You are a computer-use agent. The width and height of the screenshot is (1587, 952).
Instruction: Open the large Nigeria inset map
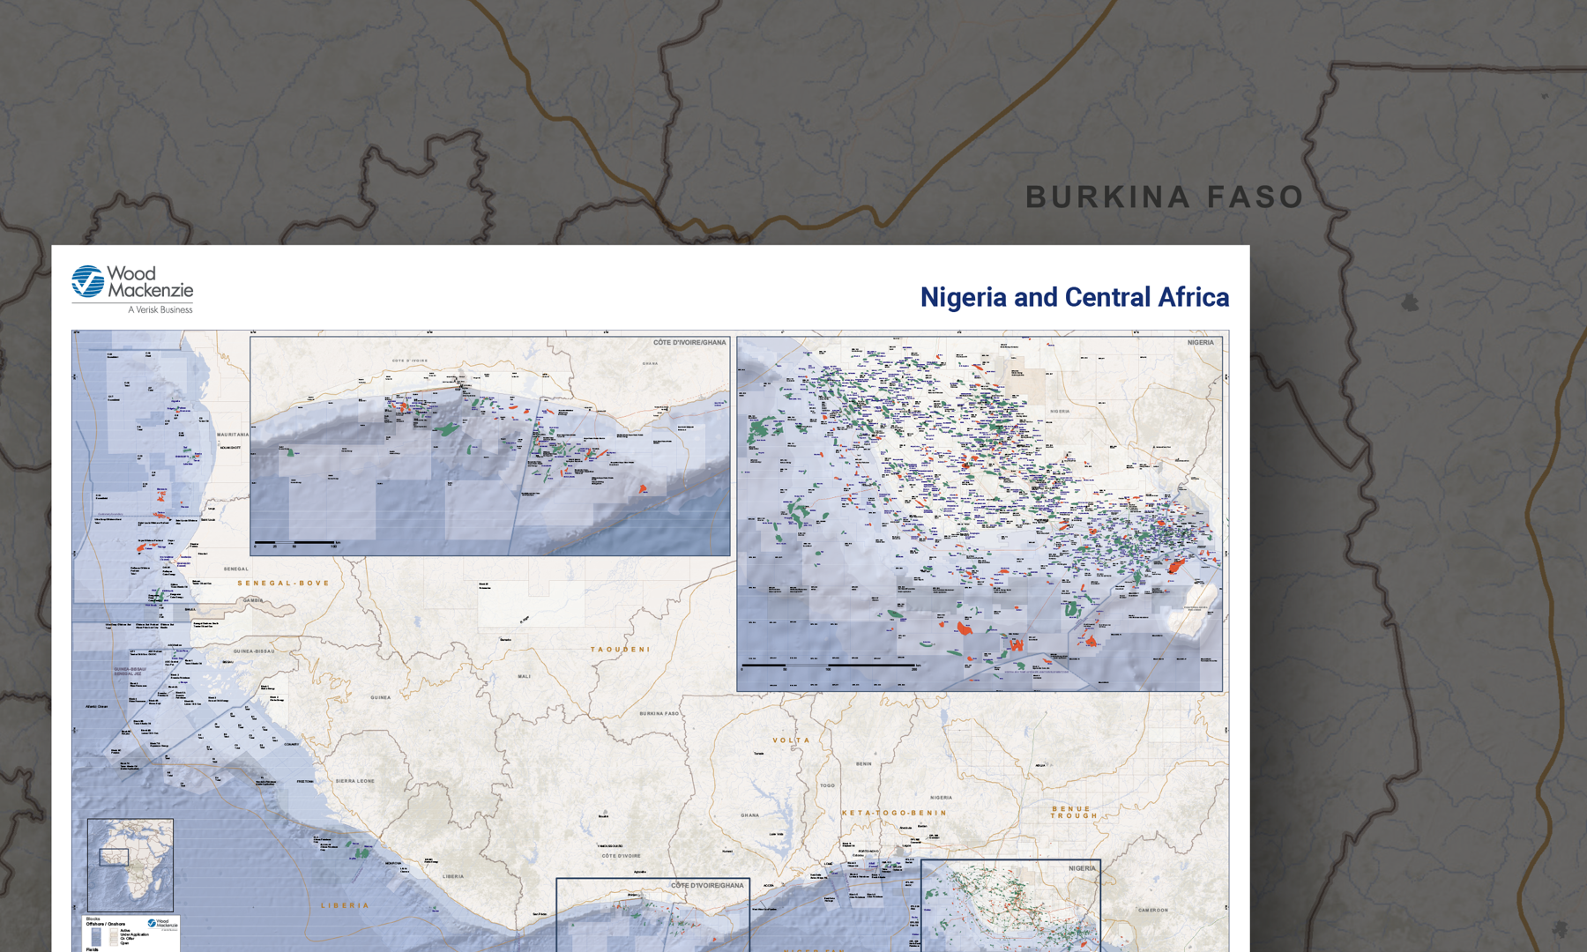click(x=979, y=512)
